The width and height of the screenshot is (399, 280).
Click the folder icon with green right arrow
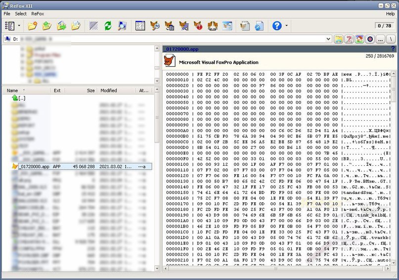(61, 26)
